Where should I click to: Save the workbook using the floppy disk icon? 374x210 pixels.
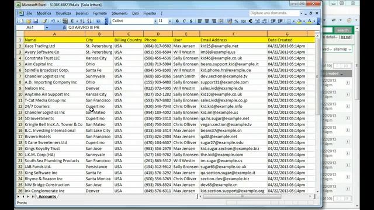point(36,21)
